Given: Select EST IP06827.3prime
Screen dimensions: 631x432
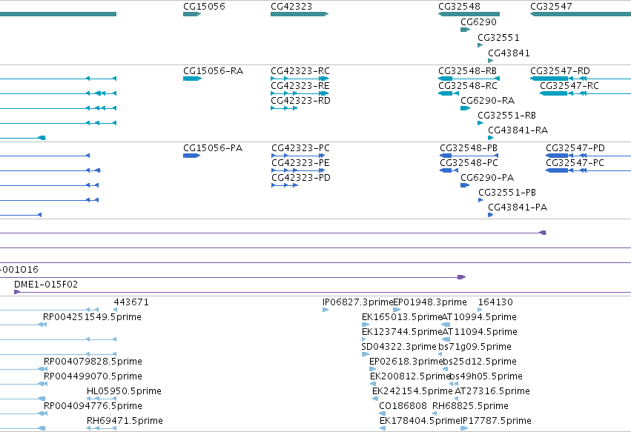Looking at the screenshot, I should tap(357, 302).
